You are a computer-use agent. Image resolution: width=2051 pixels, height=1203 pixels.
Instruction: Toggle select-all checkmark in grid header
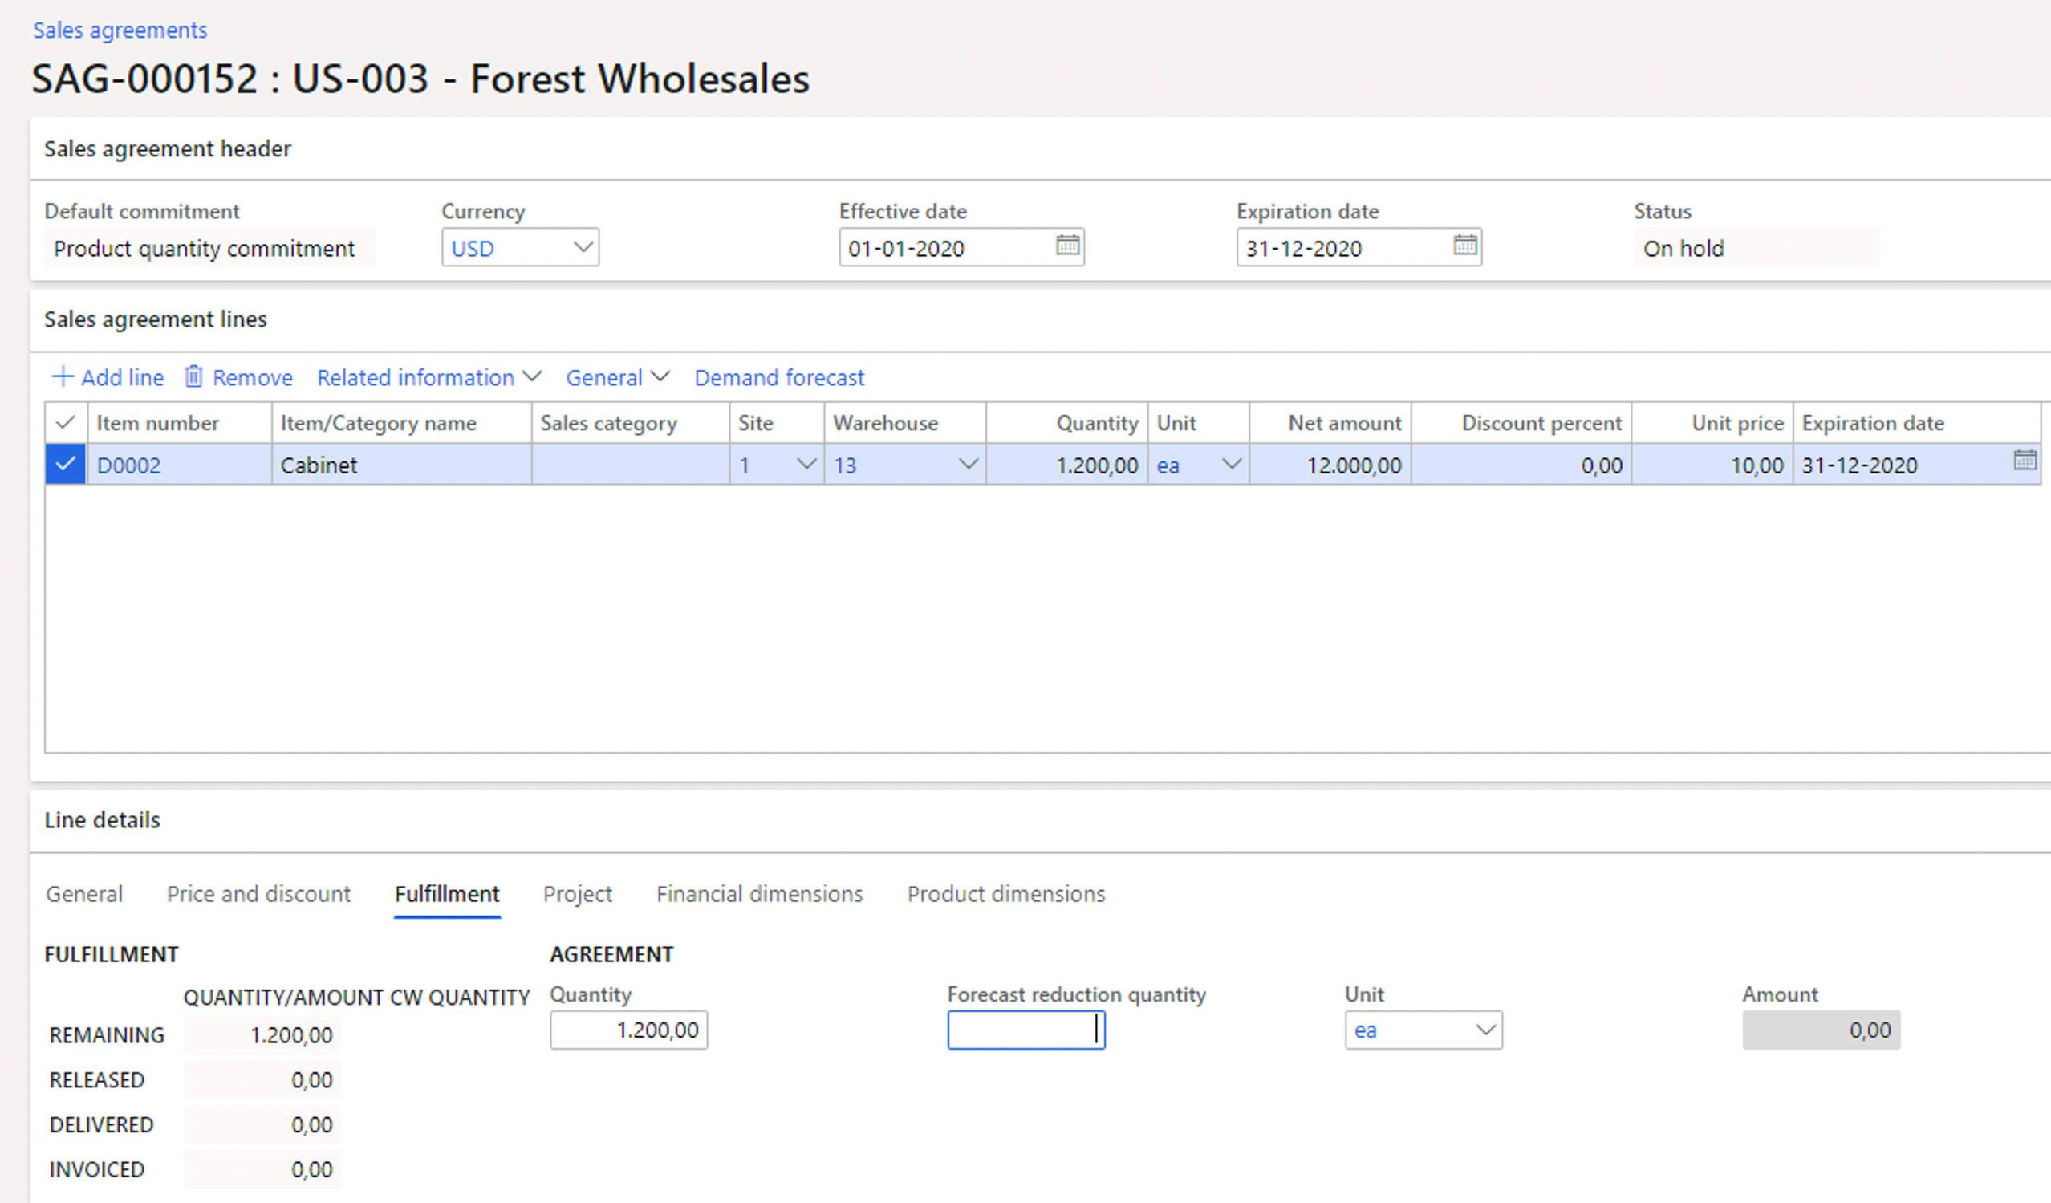[65, 422]
